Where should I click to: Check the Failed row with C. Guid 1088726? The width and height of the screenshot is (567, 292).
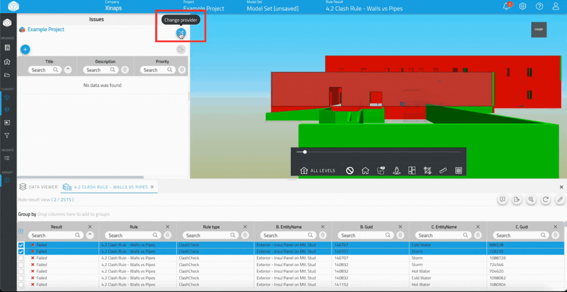coord(21,258)
